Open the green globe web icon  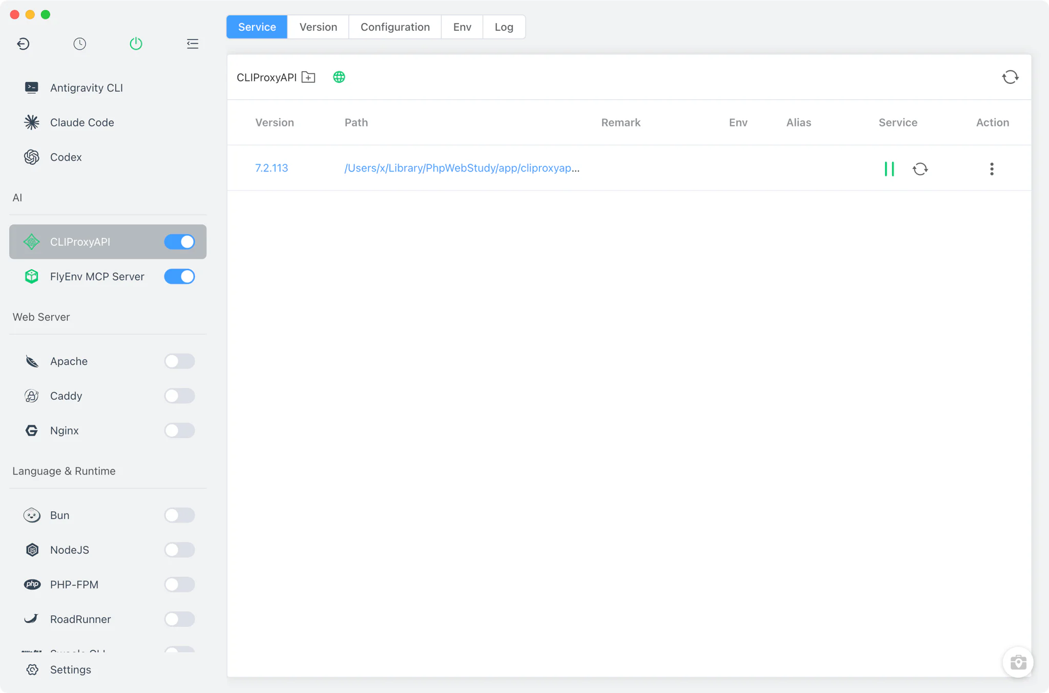coord(339,77)
